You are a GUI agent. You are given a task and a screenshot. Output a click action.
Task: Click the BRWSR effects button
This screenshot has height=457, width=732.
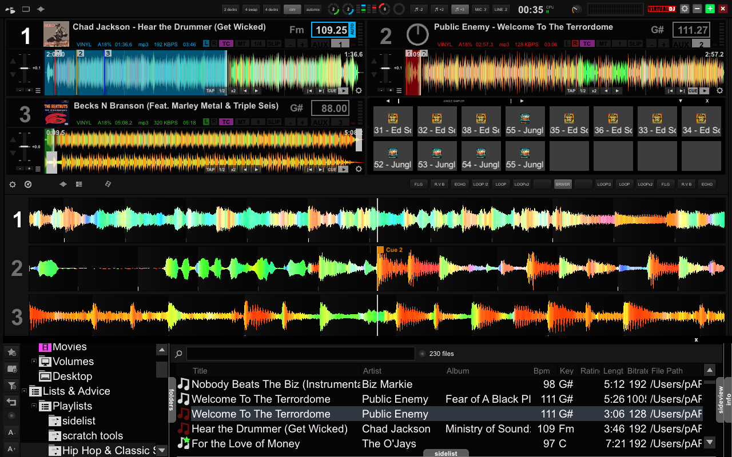pos(563,184)
